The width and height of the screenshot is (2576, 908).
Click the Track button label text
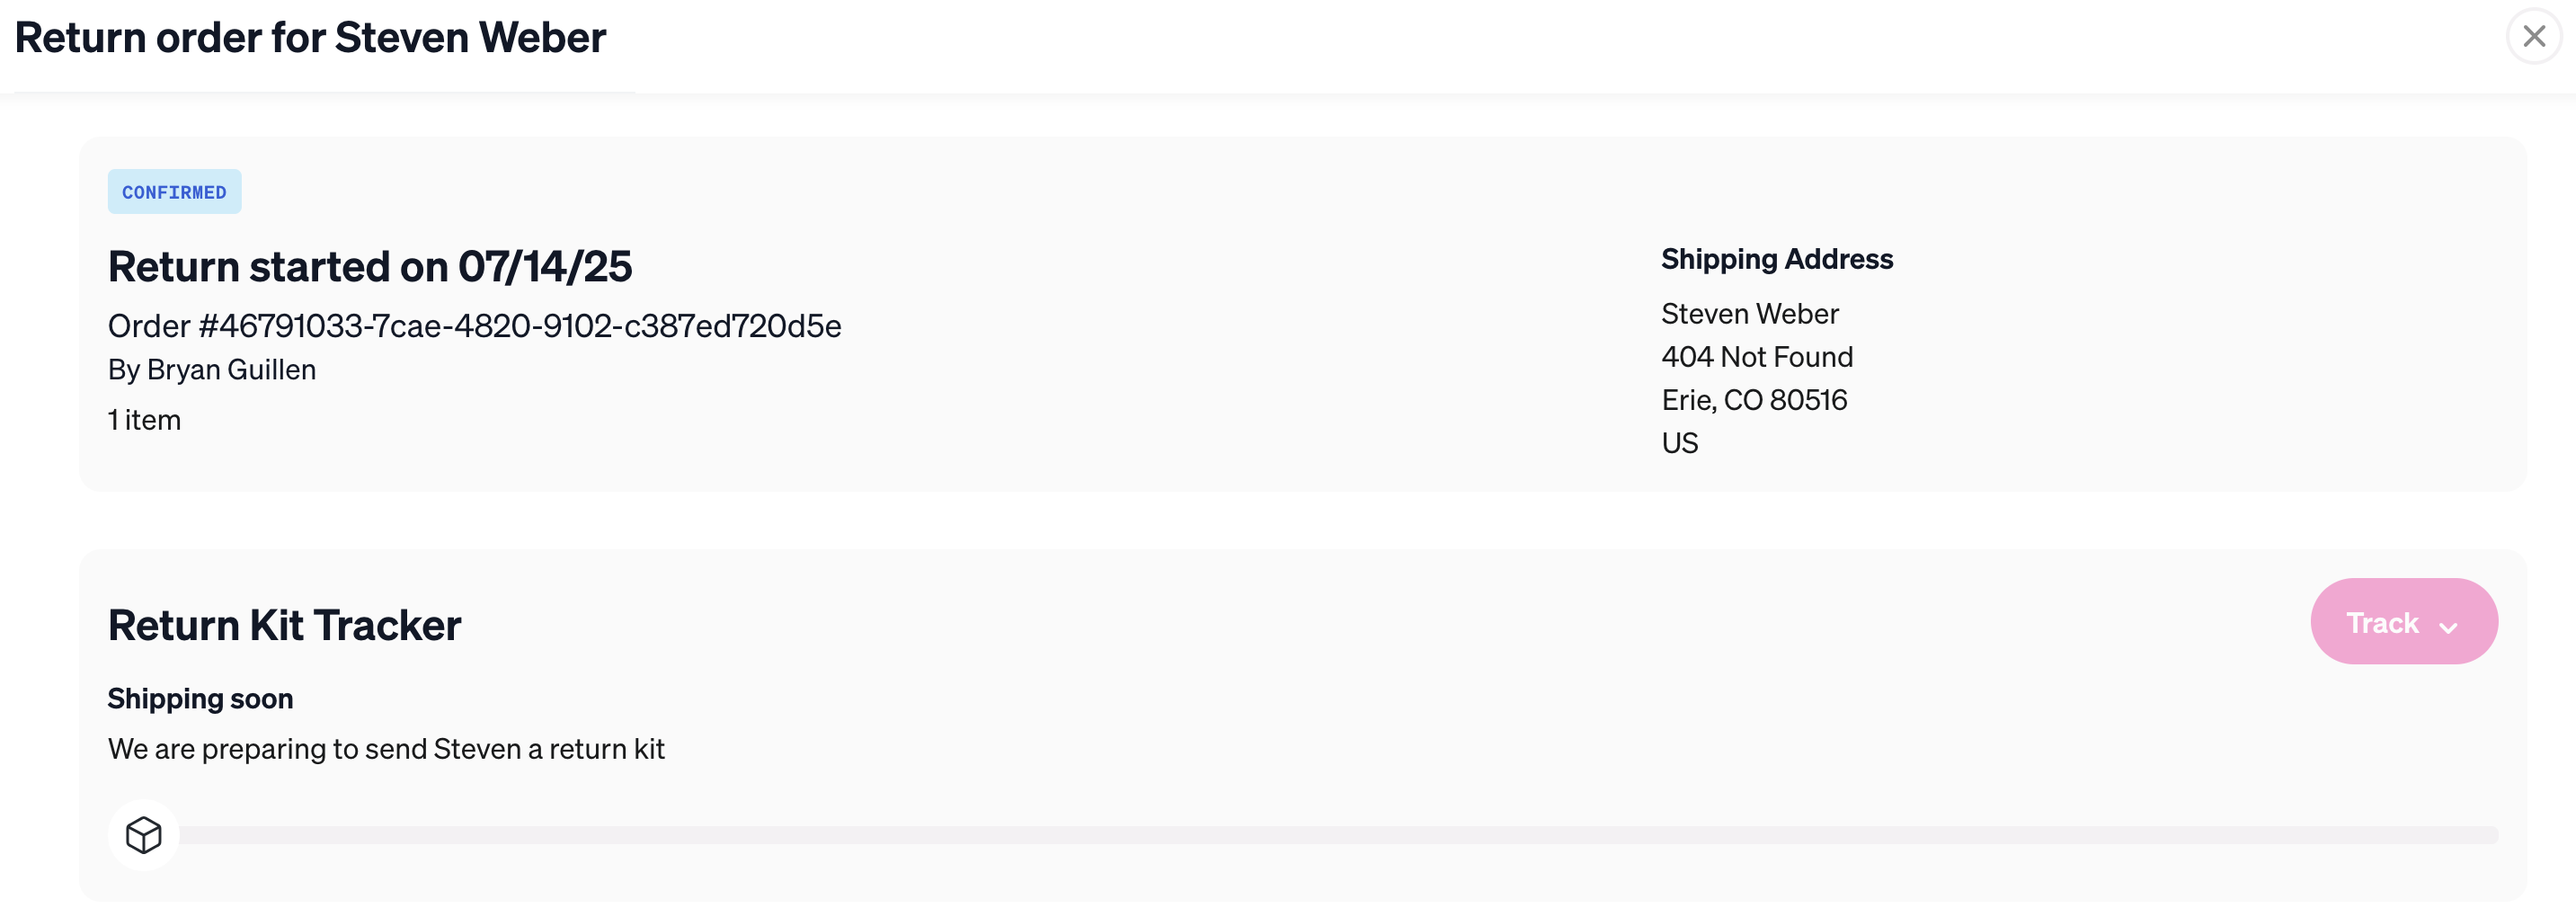point(2382,623)
